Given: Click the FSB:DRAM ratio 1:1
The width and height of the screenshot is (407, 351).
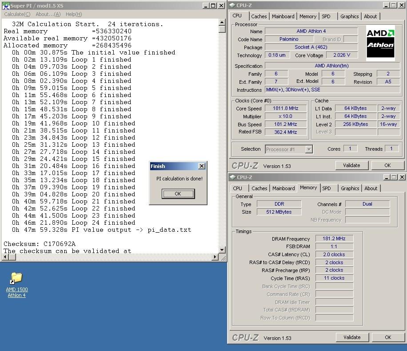Looking at the screenshot, I should coord(334,246).
